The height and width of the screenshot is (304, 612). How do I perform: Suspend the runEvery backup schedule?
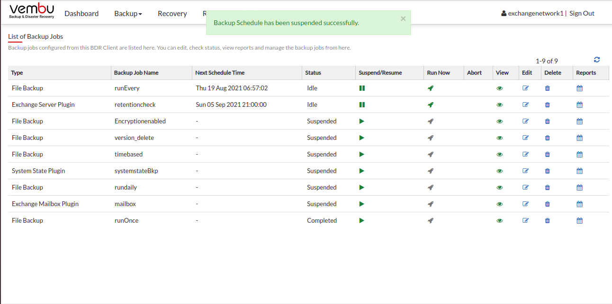tap(362, 88)
